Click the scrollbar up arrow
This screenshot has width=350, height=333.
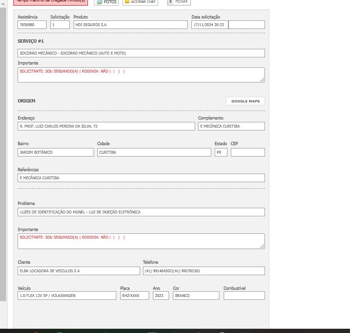[3, 4]
